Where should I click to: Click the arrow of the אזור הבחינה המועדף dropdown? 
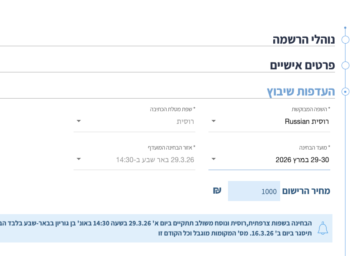(79, 160)
